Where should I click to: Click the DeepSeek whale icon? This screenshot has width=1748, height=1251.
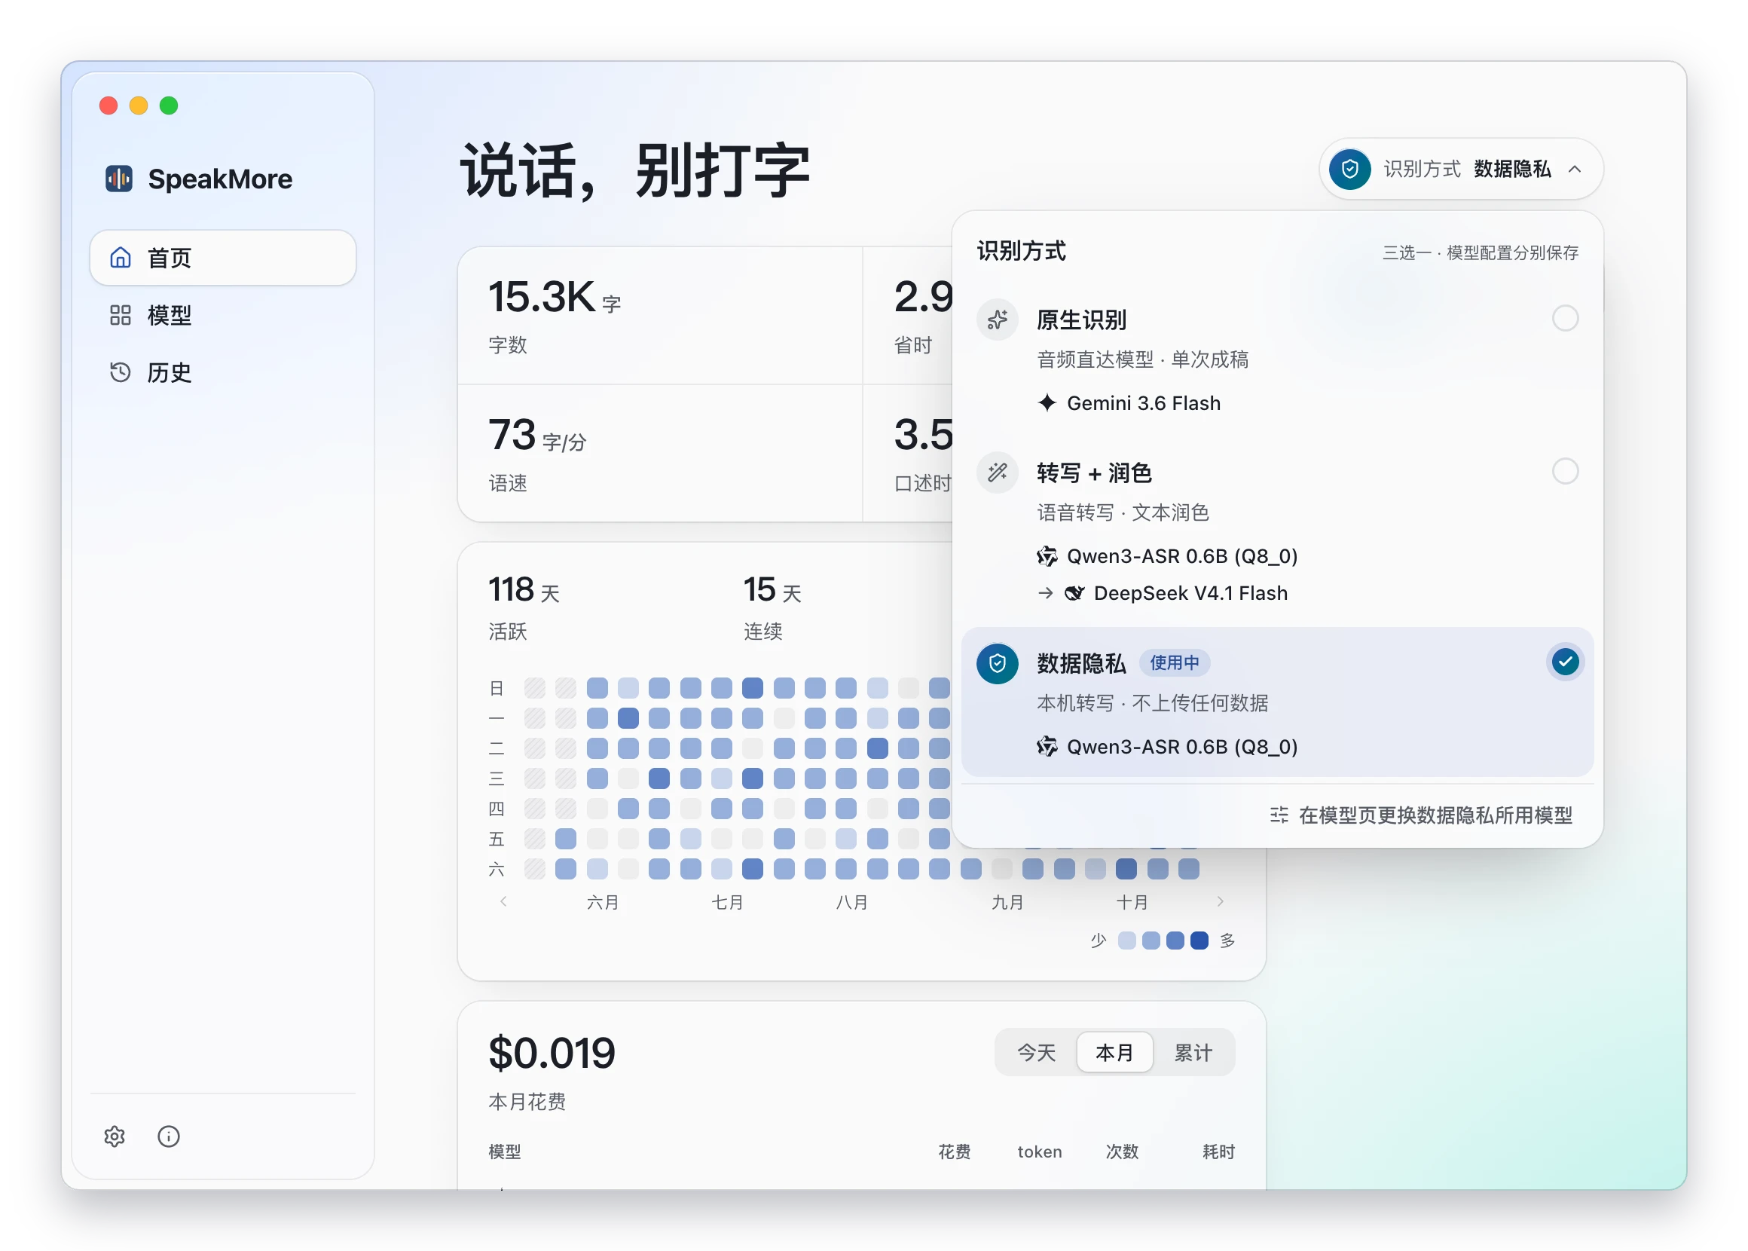pos(1074,592)
